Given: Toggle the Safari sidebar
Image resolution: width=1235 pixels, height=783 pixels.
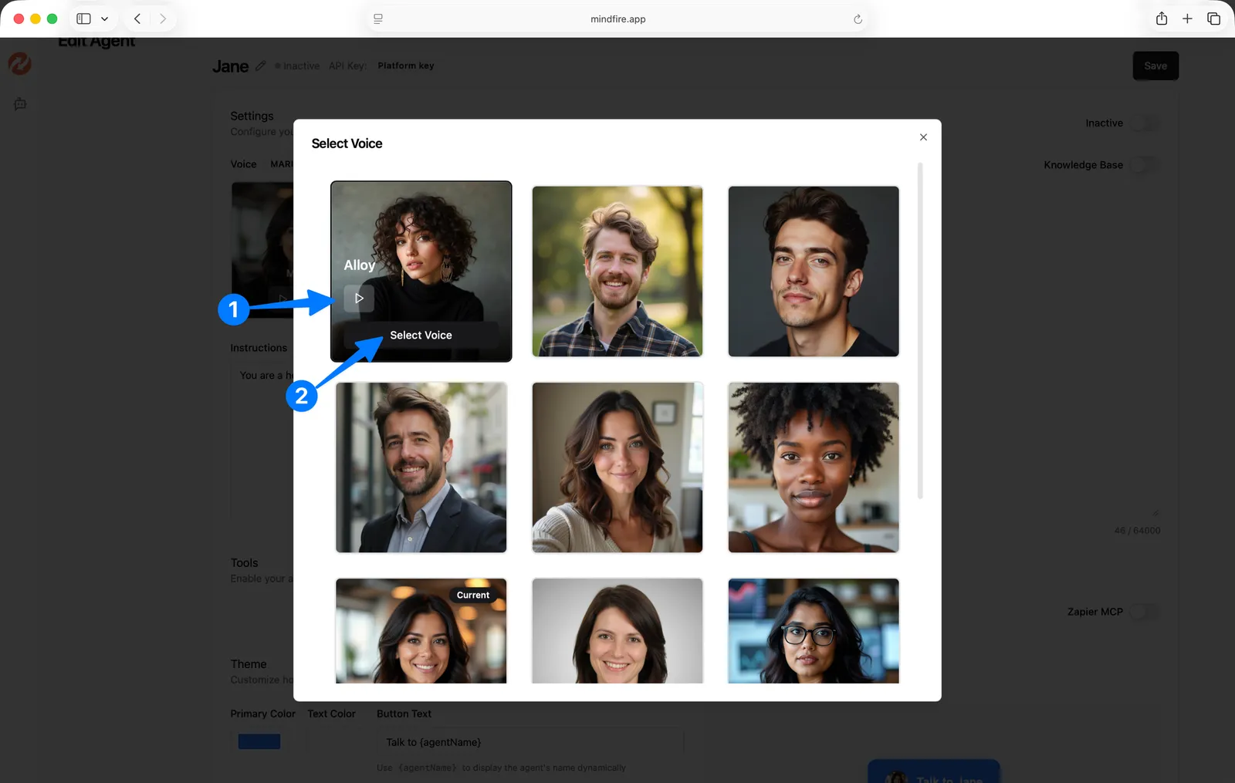Looking at the screenshot, I should (83, 19).
